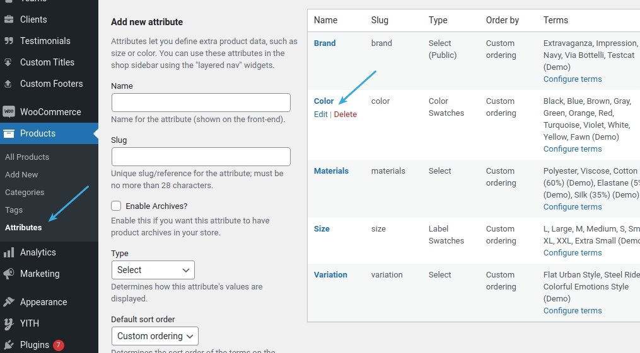Image resolution: width=640 pixels, height=353 pixels.
Task: Click the Analytics bar chart icon
Action: [9, 252]
